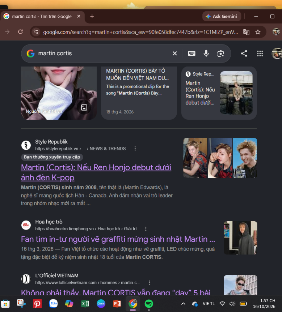Open the MARTIN (CORTIS) BÀY TỎ video card
This screenshot has height=312, width=282.
click(x=139, y=93)
